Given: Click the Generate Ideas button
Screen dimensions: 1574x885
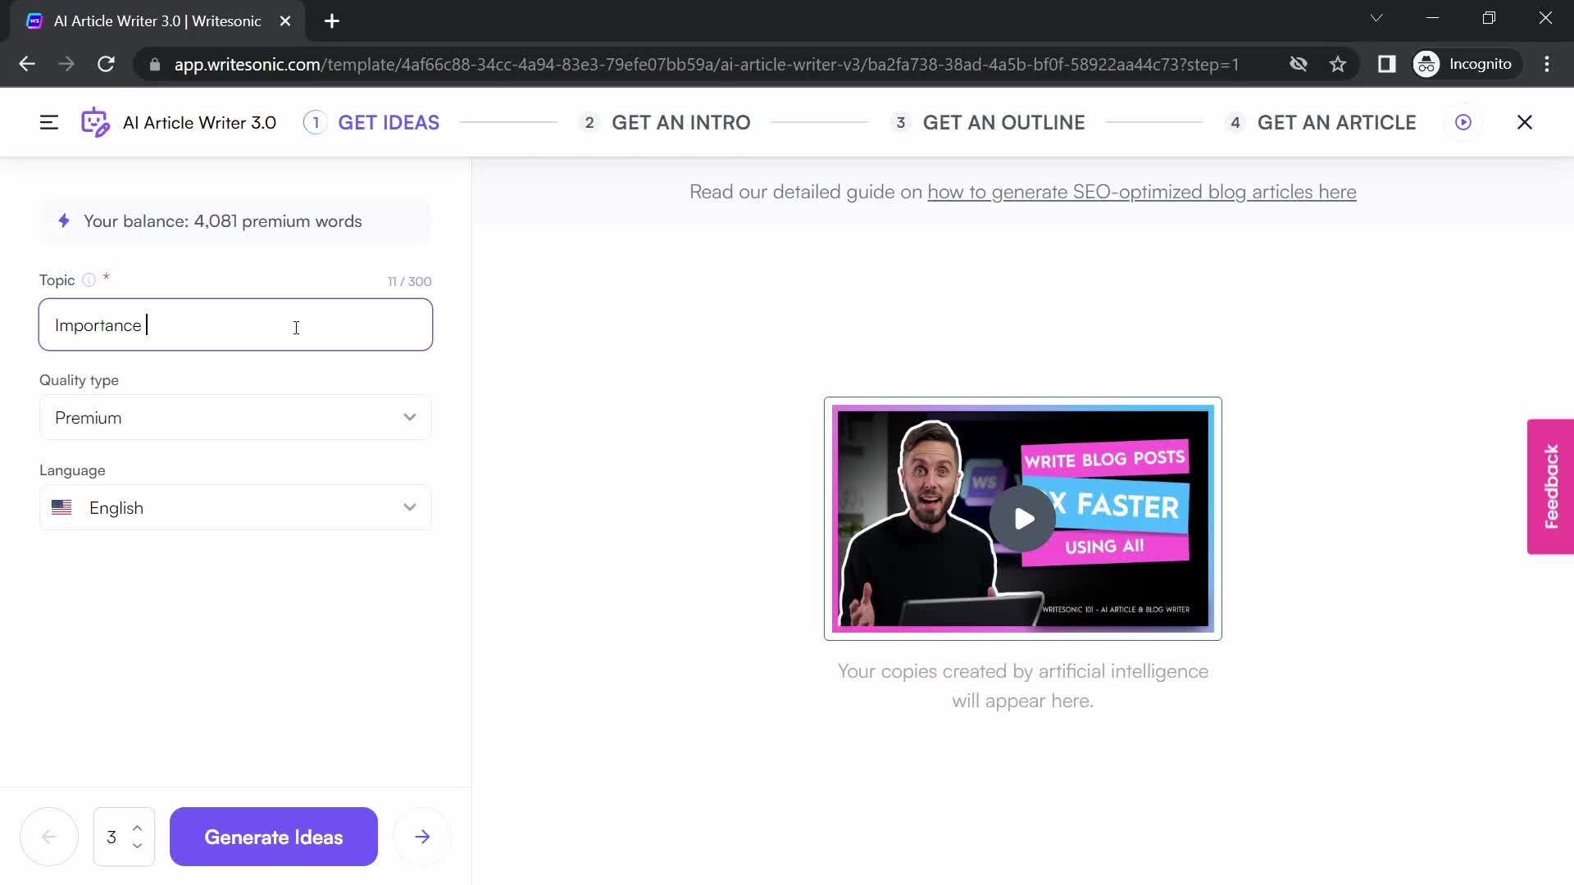Looking at the screenshot, I should 274,837.
